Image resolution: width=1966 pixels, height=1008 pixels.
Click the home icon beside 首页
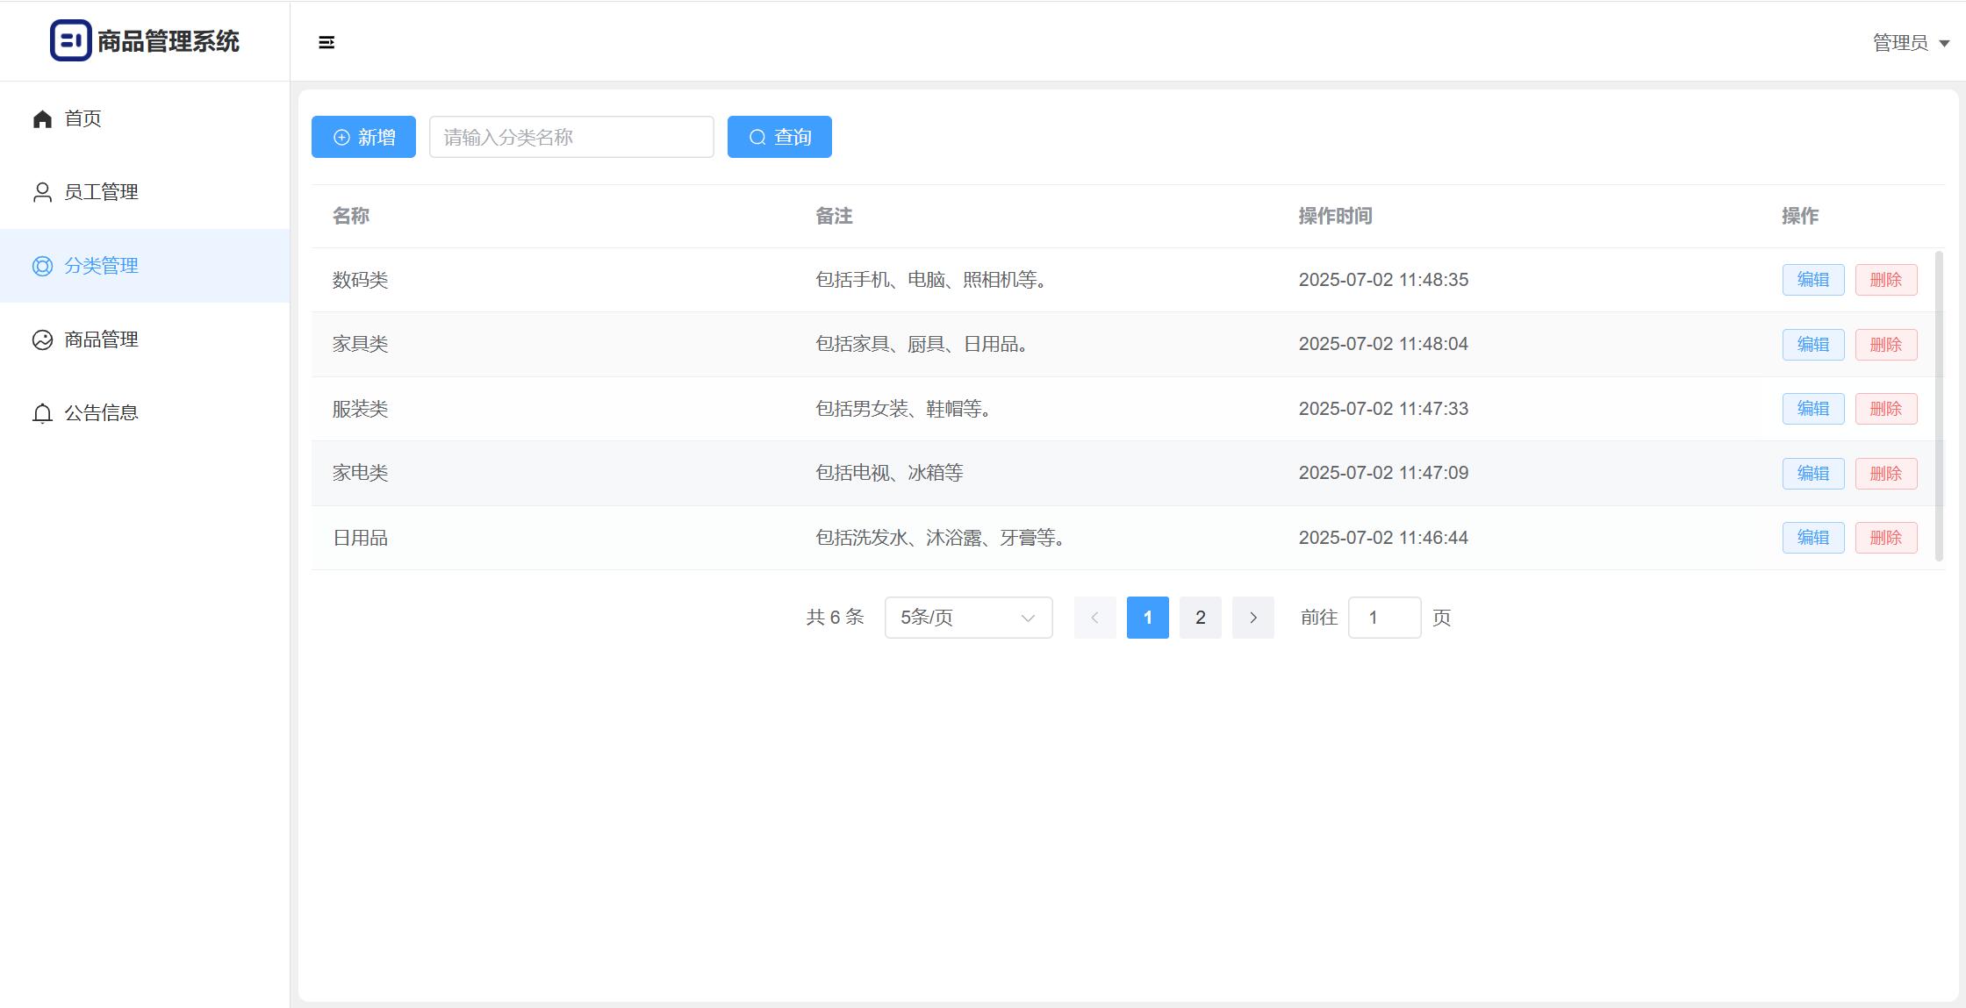tap(42, 118)
